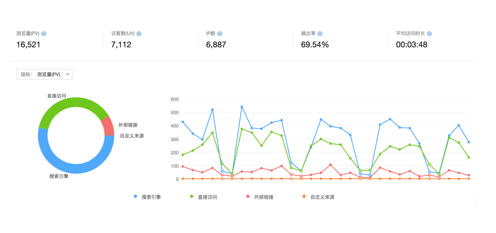Click the 搜索引擎 label under the donut
The image size is (496, 233).
[59, 176]
